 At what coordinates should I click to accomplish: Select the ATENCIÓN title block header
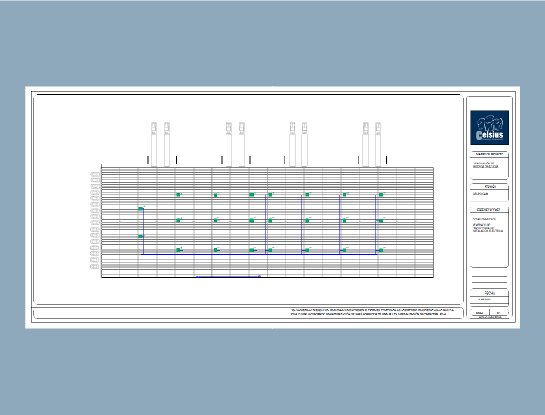pos(489,186)
